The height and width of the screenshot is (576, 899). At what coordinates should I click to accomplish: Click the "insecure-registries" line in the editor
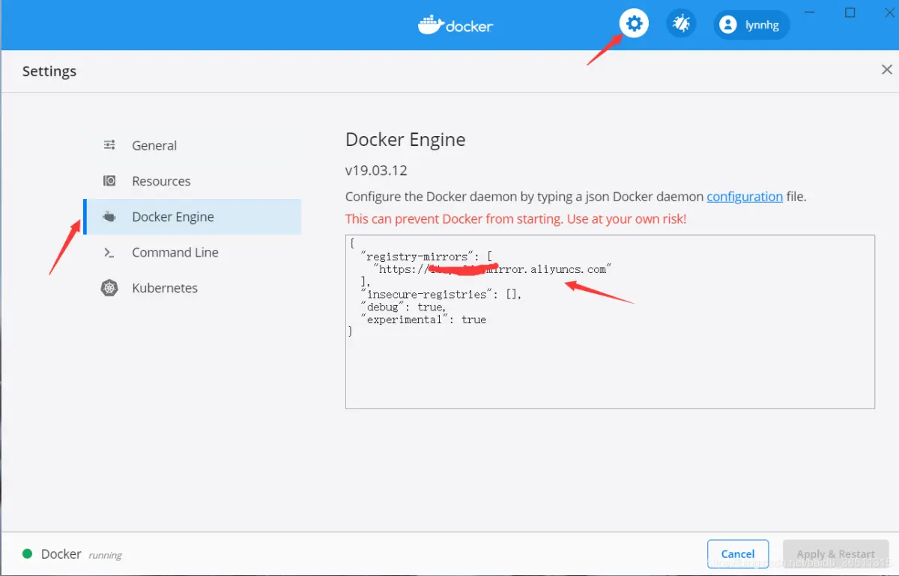point(441,295)
